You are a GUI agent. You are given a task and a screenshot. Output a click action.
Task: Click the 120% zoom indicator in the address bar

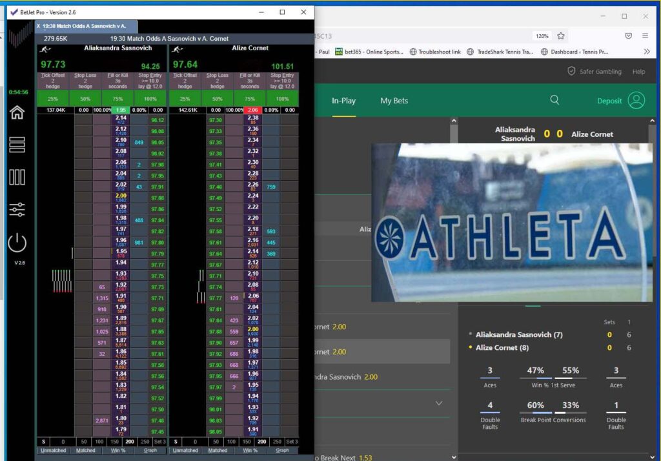tap(542, 36)
